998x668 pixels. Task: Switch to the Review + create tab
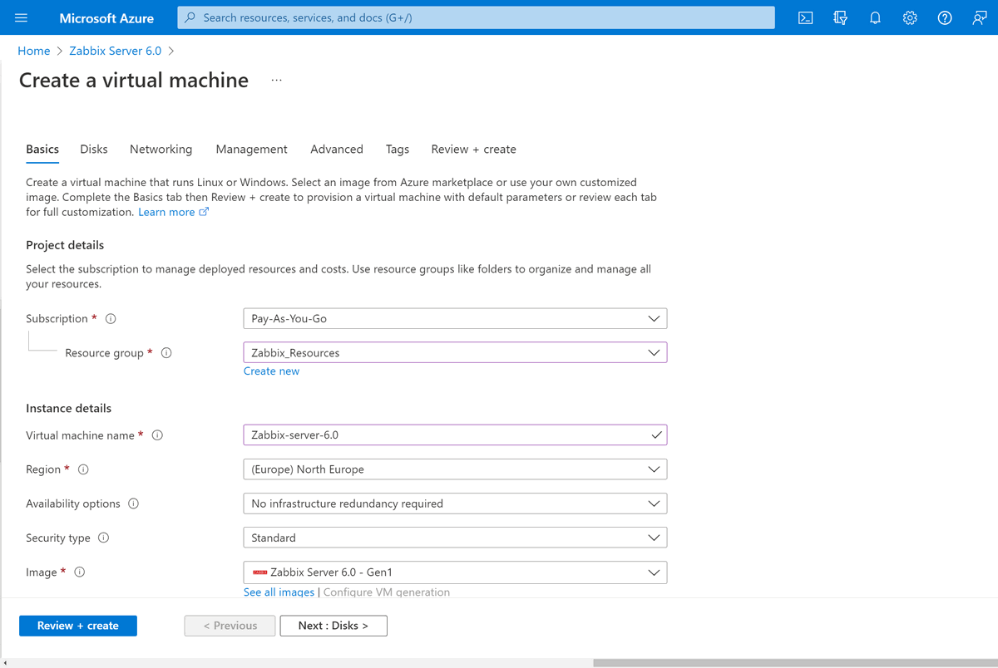(x=473, y=150)
